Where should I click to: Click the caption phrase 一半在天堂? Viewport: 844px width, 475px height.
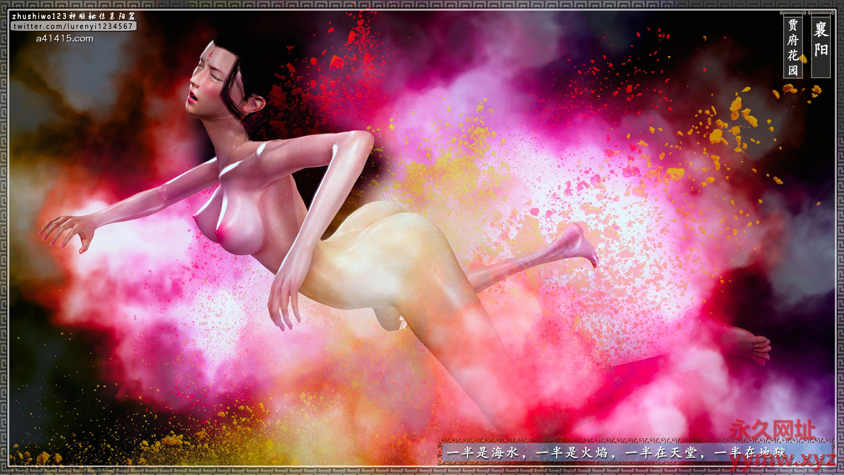tap(660, 453)
